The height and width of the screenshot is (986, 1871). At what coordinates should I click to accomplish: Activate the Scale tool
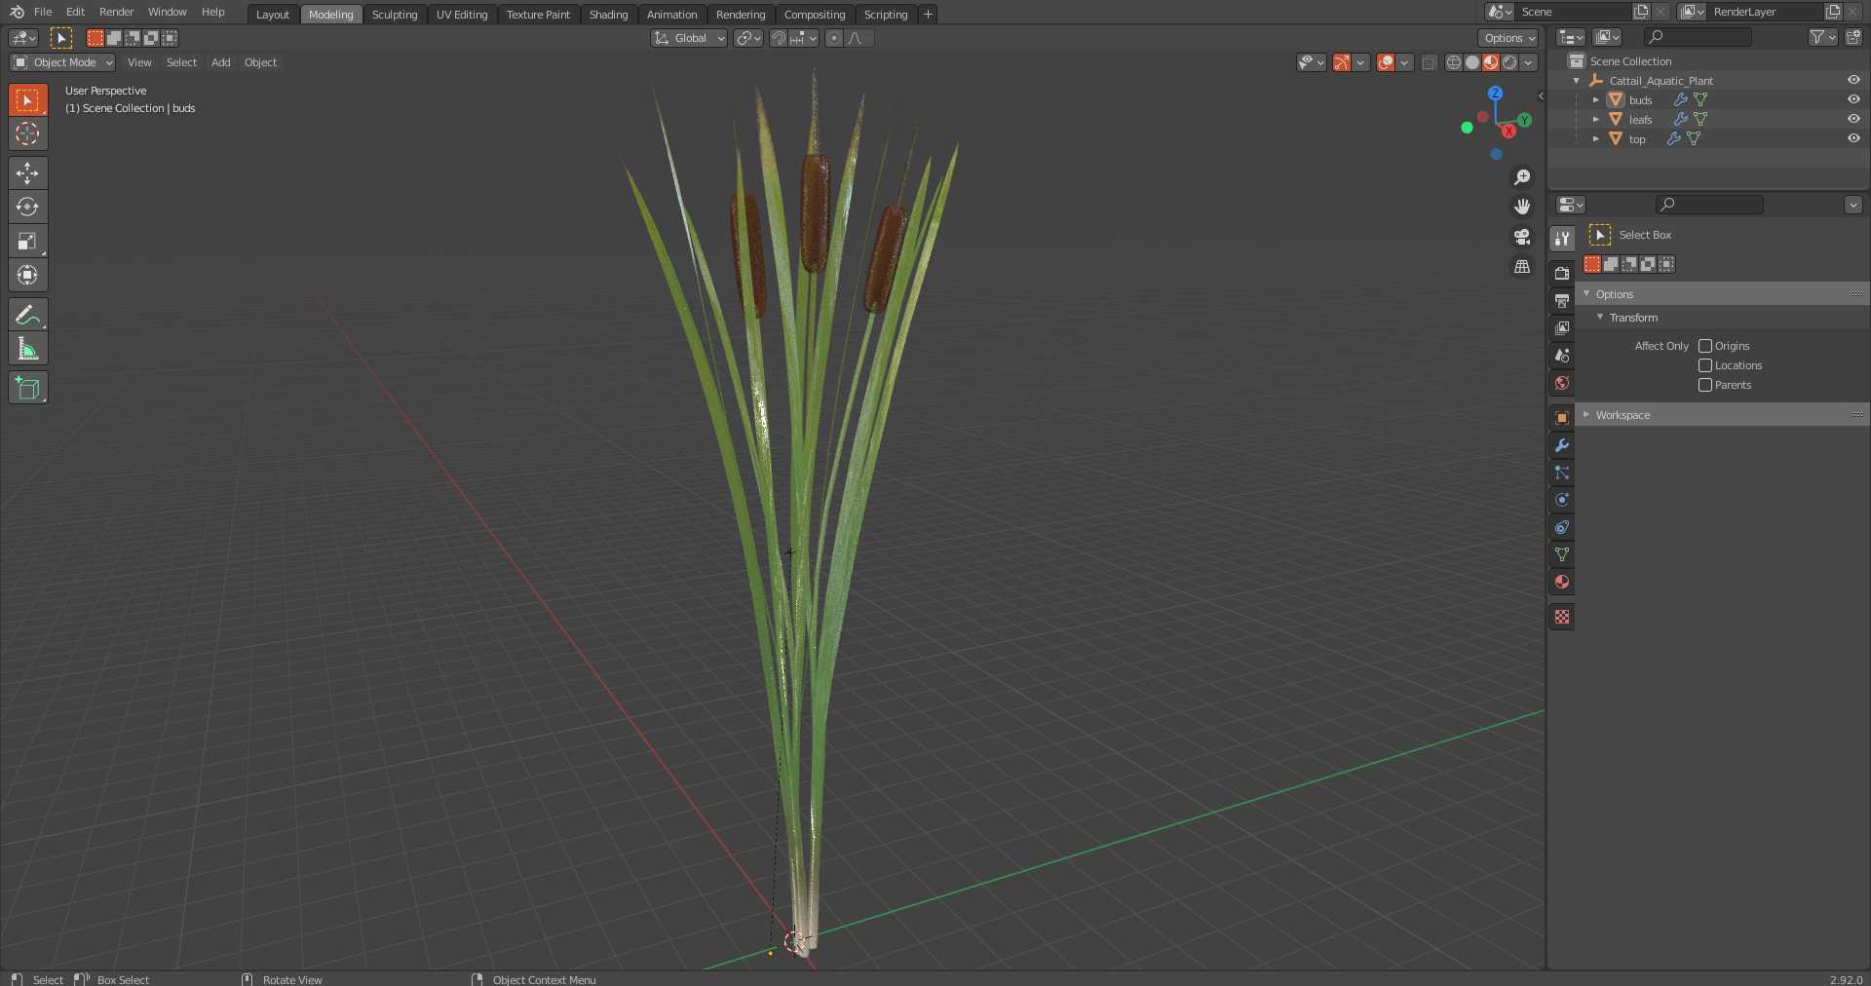(27, 241)
